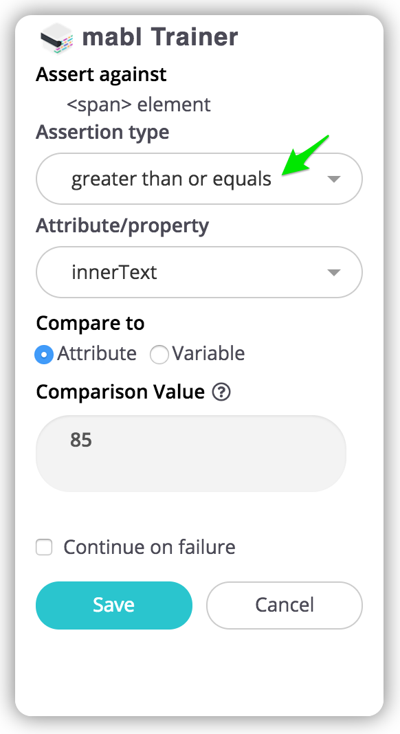400x734 pixels.
Task: Cancel the assertion dialog
Action: click(285, 605)
